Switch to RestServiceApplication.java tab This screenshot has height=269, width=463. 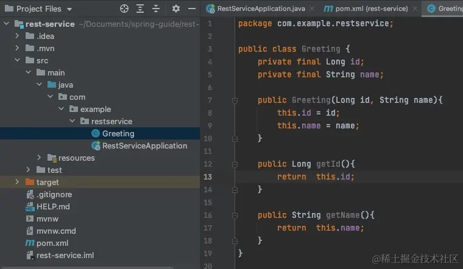click(261, 9)
